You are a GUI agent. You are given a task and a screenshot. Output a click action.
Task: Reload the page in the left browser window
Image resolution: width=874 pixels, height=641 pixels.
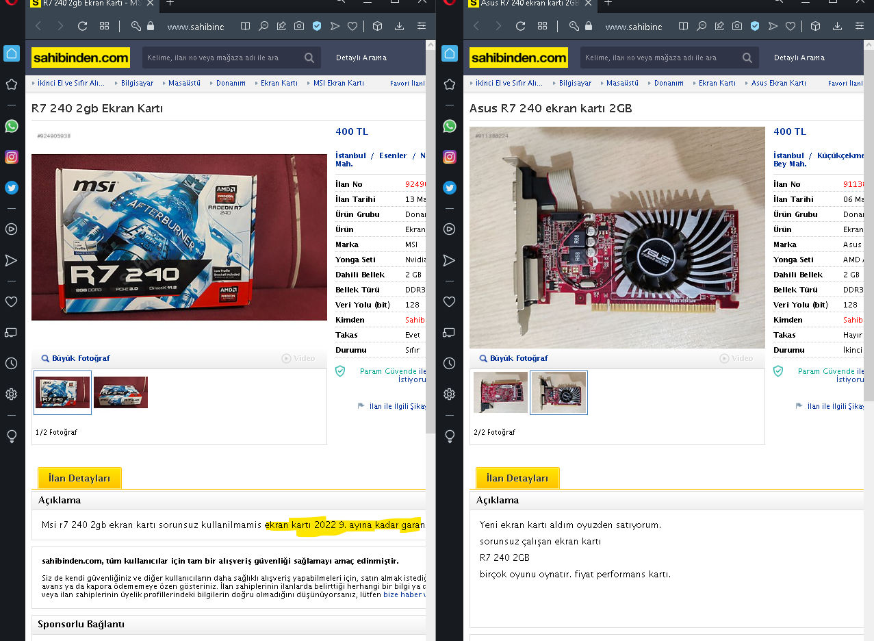coord(82,26)
